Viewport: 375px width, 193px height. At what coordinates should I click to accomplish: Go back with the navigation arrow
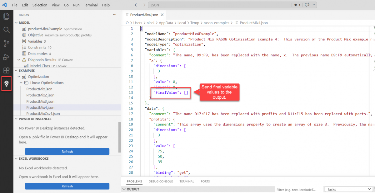136,5
